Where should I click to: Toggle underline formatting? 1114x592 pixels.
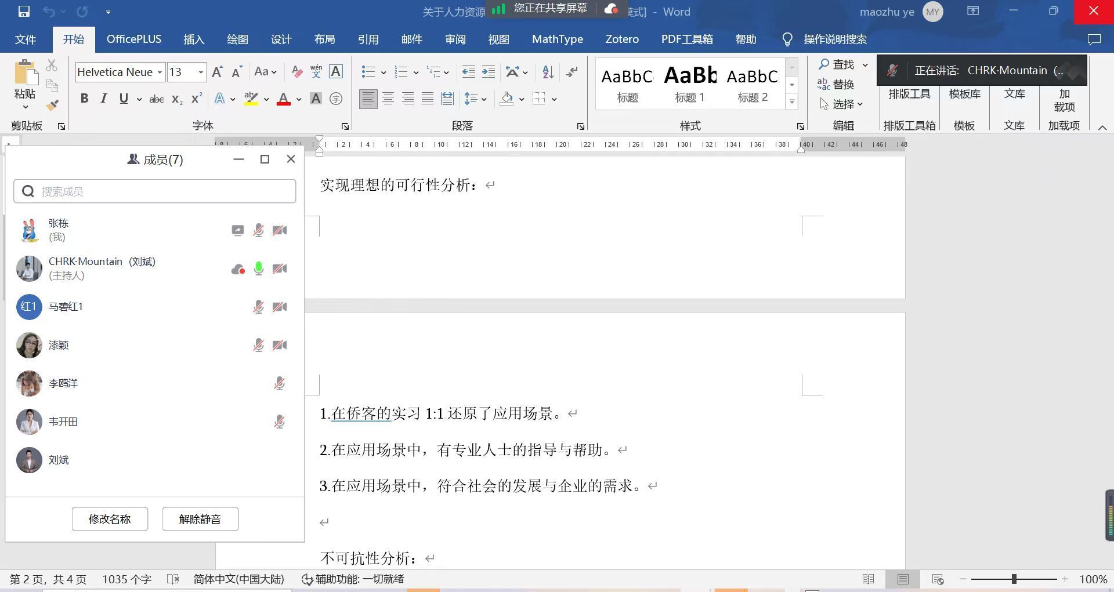pyautogui.click(x=123, y=99)
